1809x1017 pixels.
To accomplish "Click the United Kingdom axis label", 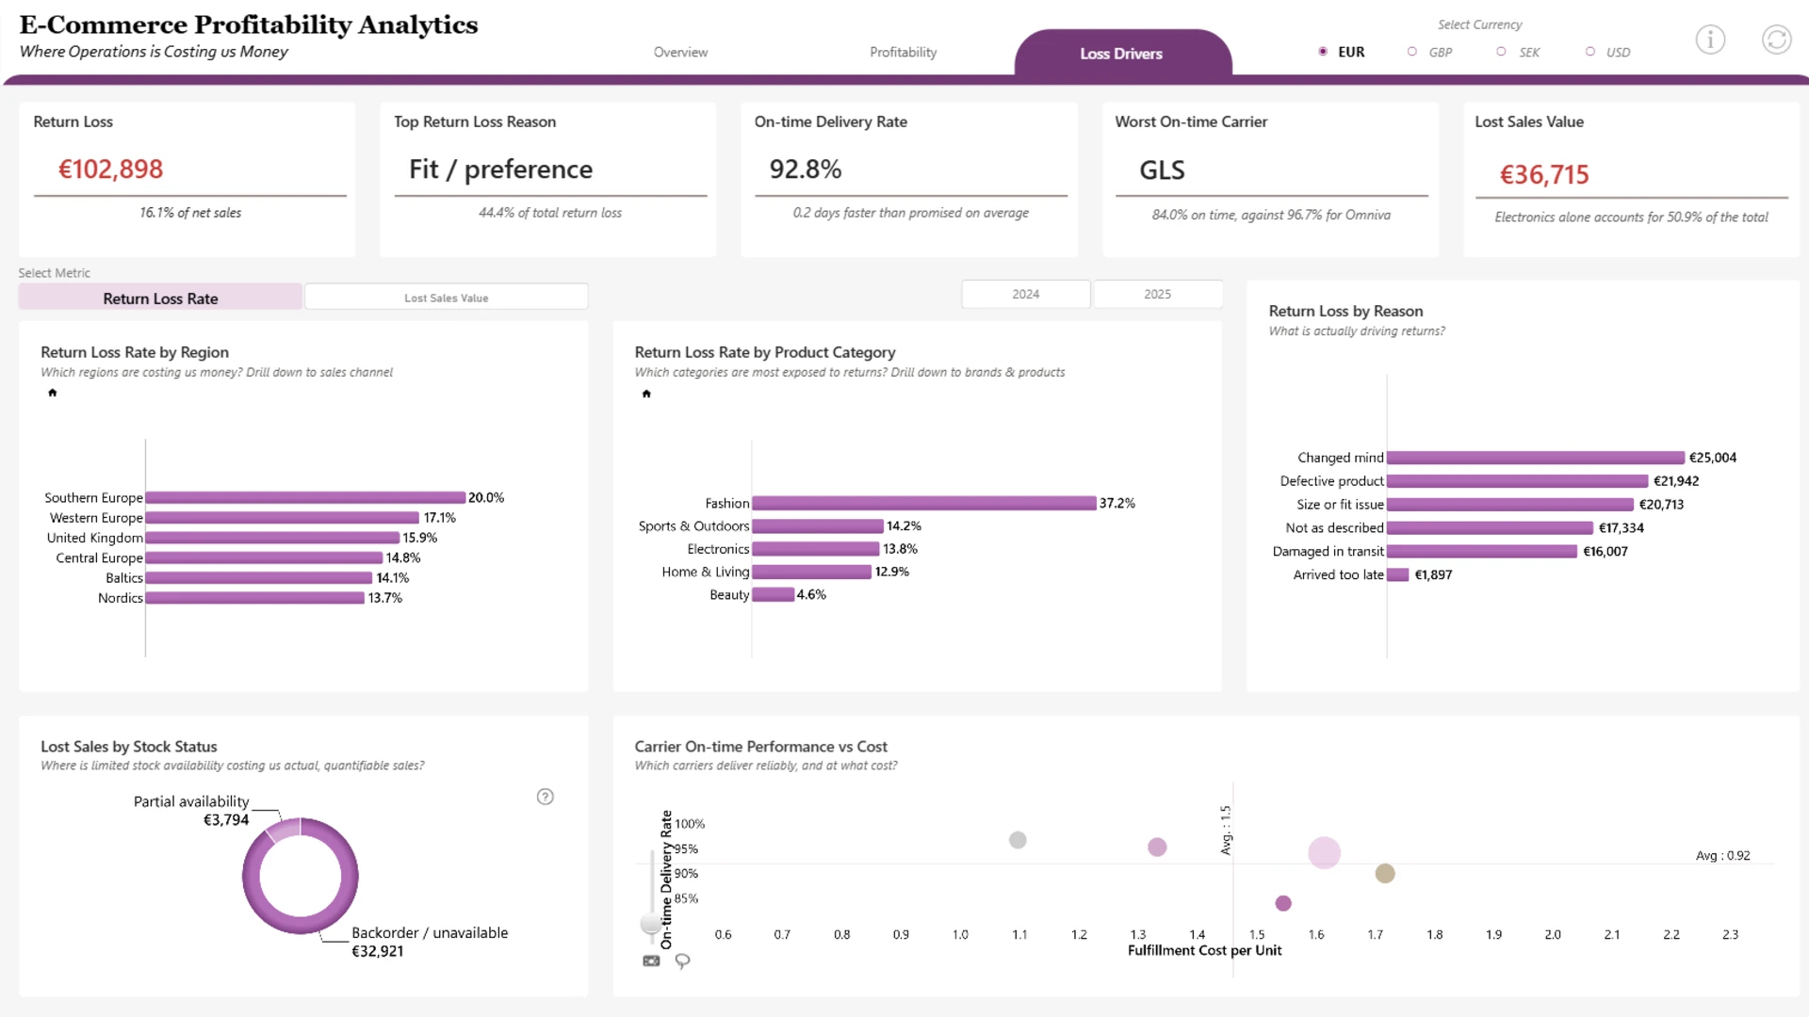I will point(95,538).
